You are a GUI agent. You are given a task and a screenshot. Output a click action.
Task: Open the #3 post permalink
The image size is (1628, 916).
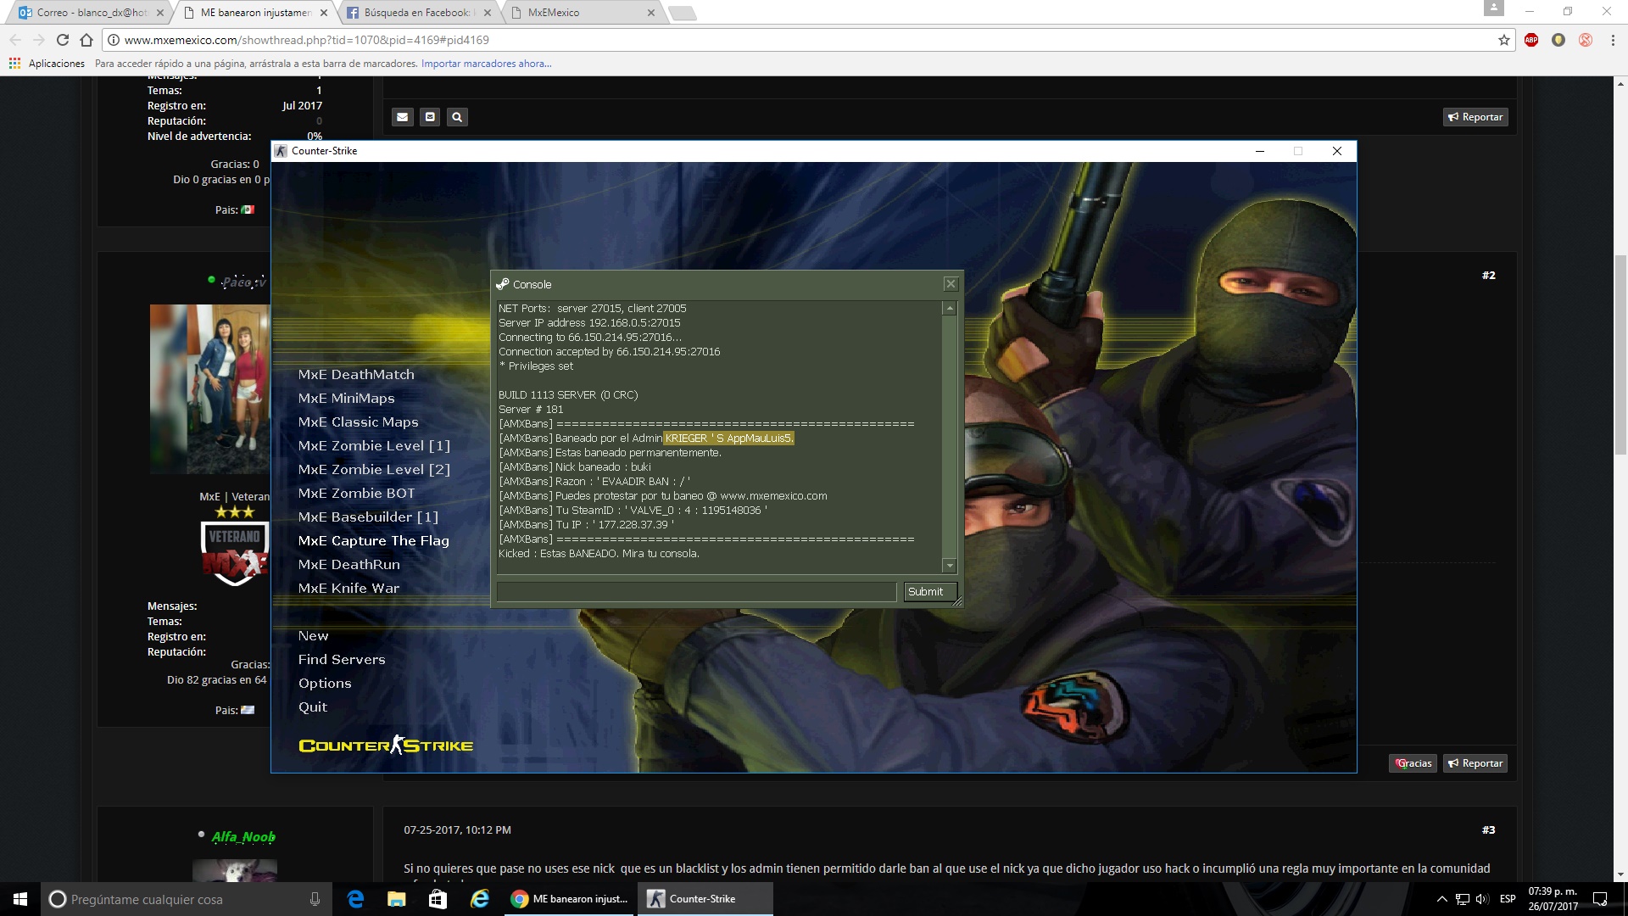point(1488,830)
